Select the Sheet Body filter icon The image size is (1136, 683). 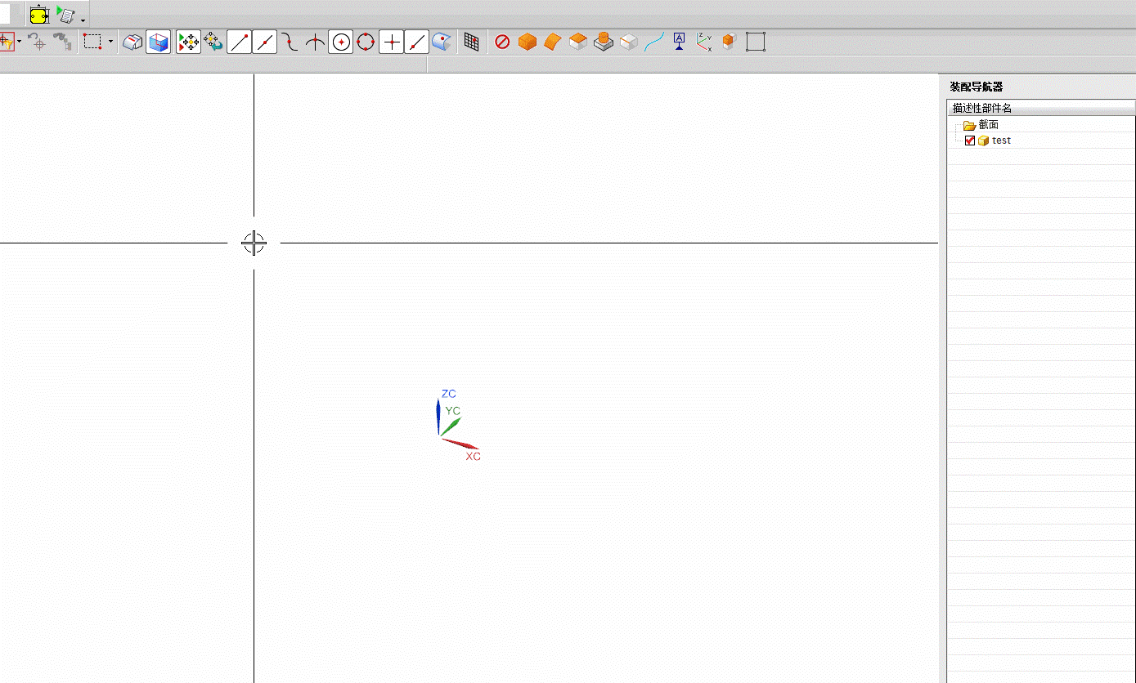pyautogui.click(x=553, y=42)
